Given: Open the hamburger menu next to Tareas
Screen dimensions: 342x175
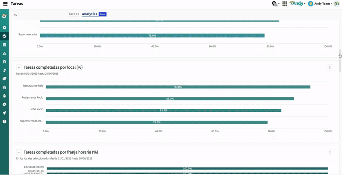Looking at the screenshot, I should 5,3.
